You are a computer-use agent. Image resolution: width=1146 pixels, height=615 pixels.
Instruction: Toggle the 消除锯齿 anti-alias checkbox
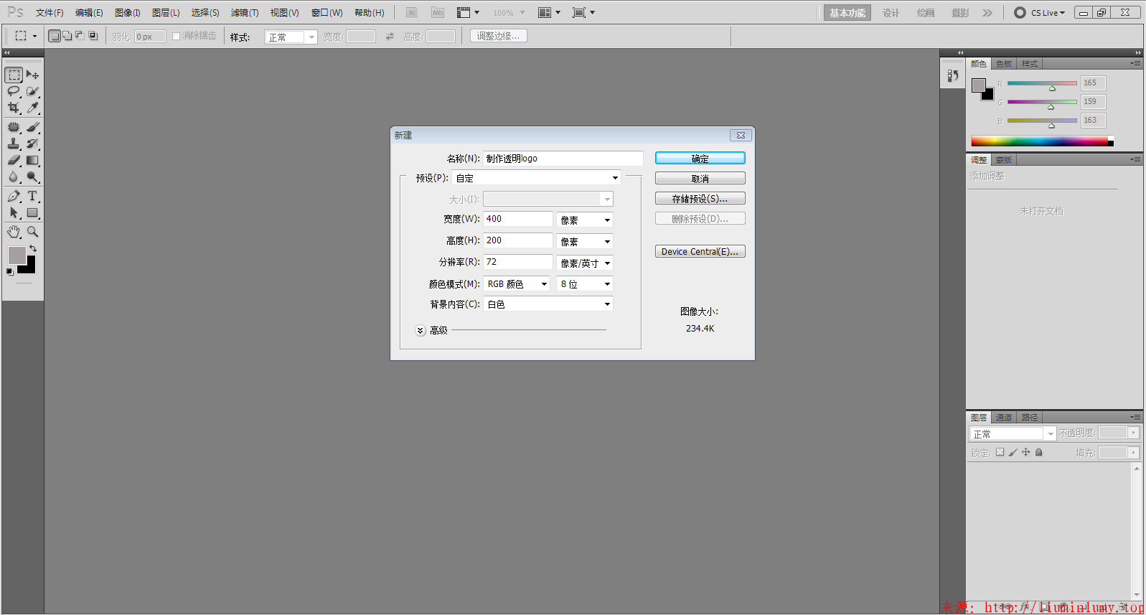click(176, 36)
